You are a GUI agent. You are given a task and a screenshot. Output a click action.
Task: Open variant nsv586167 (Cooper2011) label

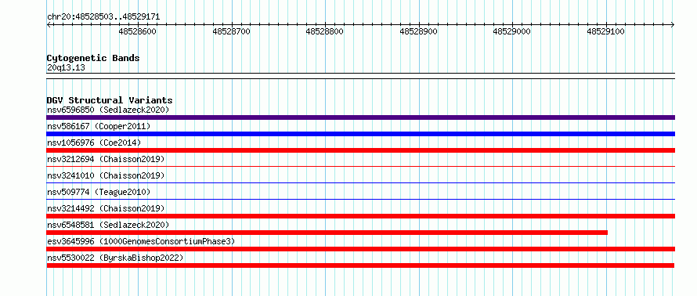point(99,126)
